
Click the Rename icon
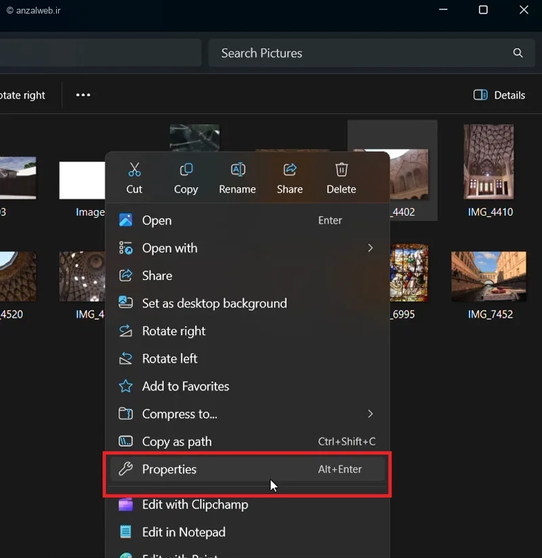[237, 170]
